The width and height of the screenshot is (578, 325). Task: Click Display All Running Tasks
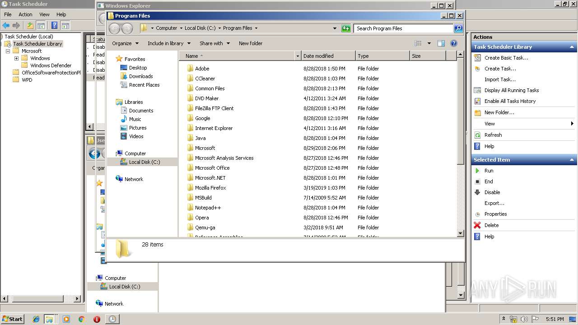[x=512, y=90]
